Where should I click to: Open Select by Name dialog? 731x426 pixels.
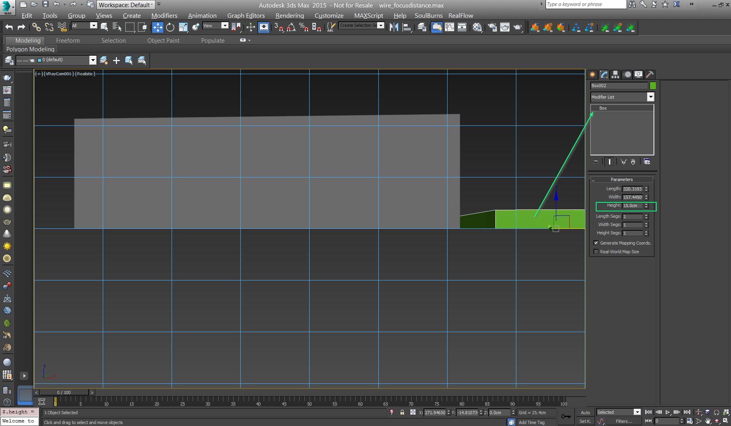[x=117, y=27]
